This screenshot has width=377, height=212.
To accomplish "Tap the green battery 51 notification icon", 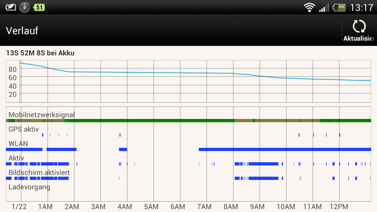I will click(x=39, y=7).
